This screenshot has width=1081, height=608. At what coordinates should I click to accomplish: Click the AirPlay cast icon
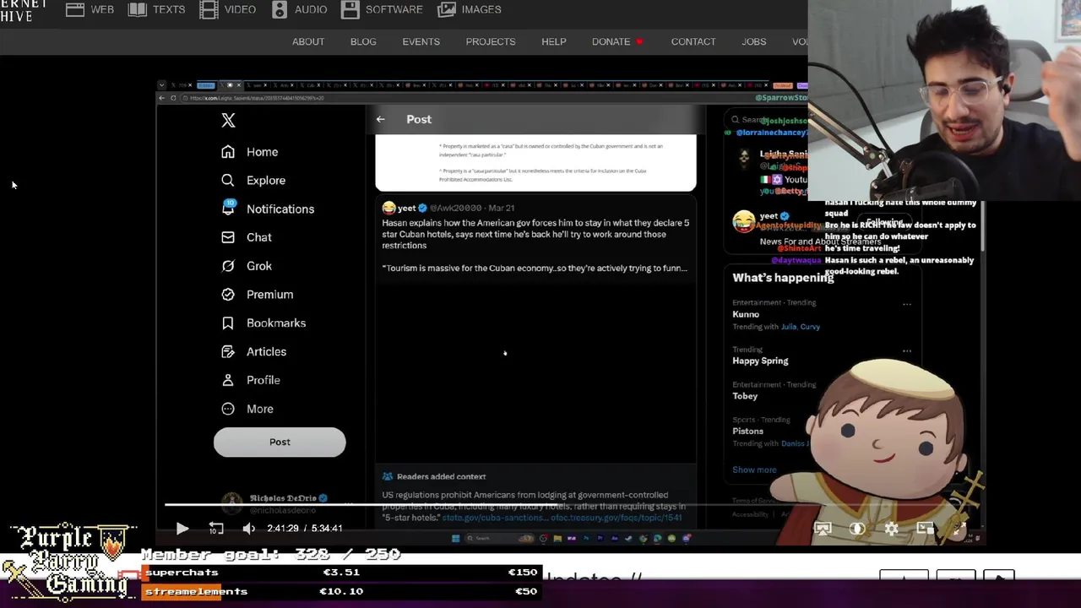click(823, 529)
